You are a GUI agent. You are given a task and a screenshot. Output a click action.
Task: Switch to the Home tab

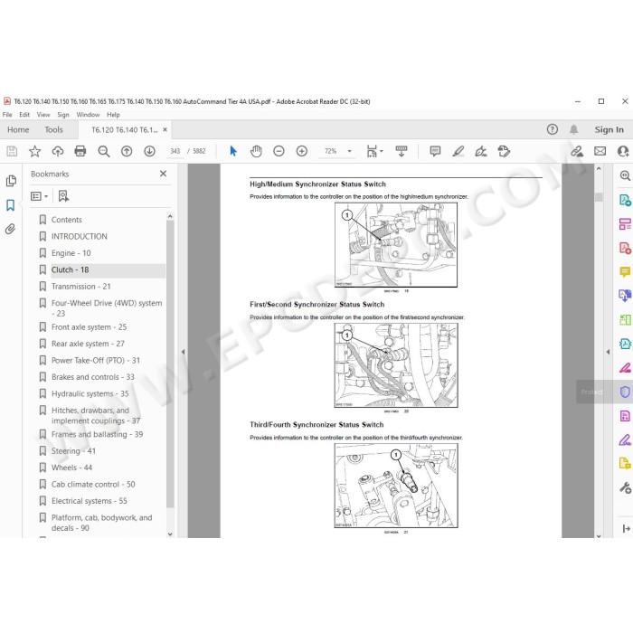18,129
